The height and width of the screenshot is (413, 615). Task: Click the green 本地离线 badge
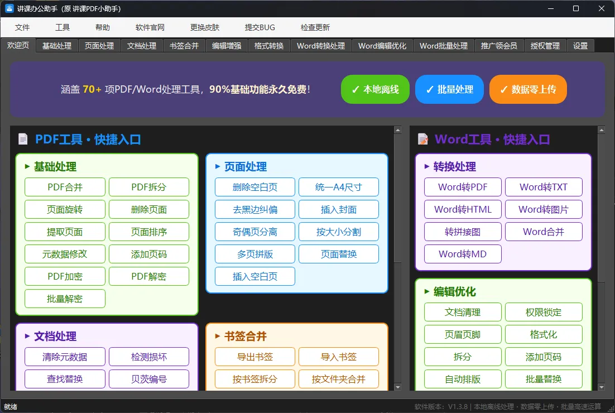pyautogui.click(x=376, y=89)
